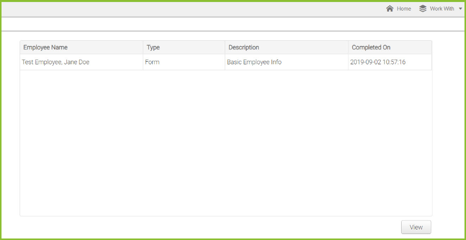Click the Work With stacked layers icon
This screenshot has width=466, height=240.
423,9
